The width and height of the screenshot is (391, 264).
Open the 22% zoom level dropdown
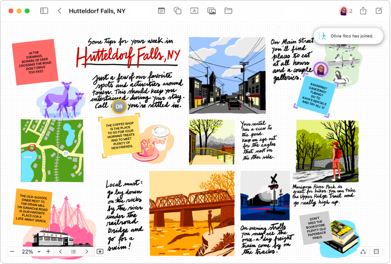pyautogui.click(x=31, y=251)
